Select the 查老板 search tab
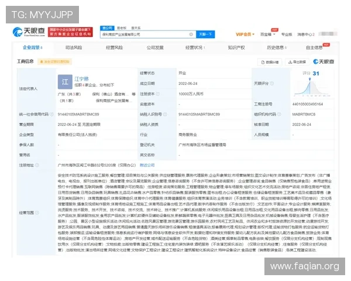 [x=122, y=28]
